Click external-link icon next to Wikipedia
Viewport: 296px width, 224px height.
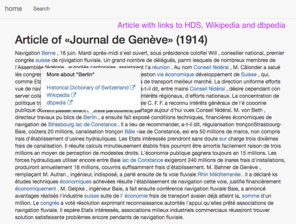click(x=74, y=95)
